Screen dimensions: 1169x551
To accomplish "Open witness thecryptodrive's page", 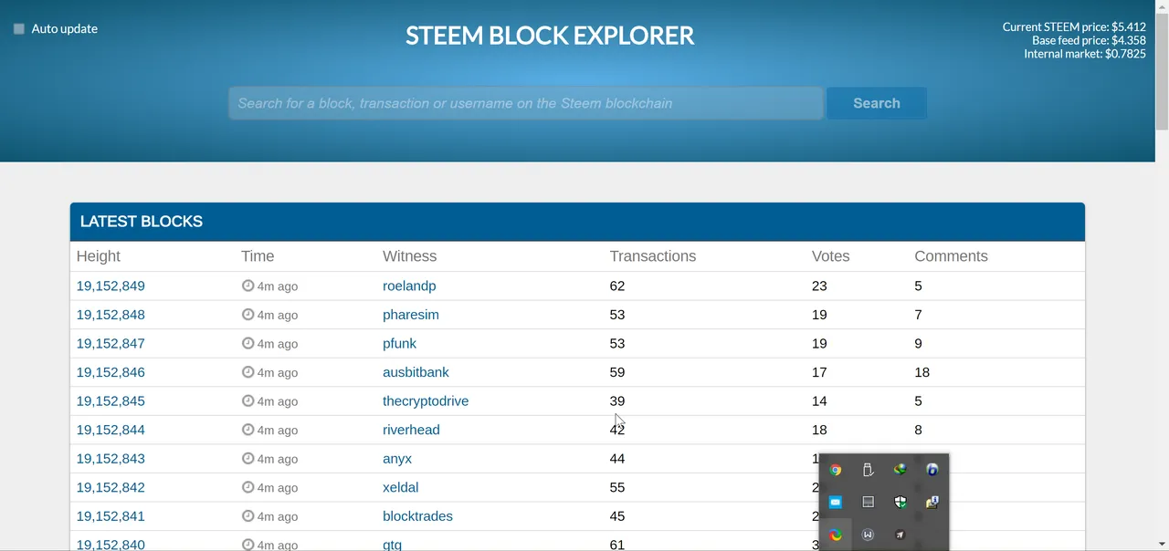I will tap(426, 401).
